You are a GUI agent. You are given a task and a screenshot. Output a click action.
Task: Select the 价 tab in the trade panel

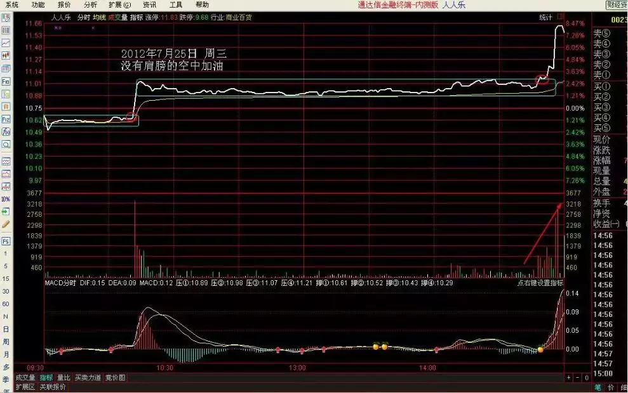pyautogui.click(x=611, y=387)
